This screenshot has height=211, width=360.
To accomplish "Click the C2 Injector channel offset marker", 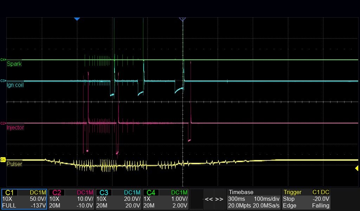I will pyautogui.click(x=3, y=123).
